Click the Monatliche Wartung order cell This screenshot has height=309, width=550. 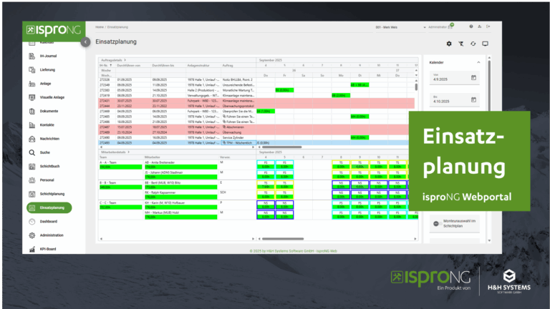pos(238,90)
